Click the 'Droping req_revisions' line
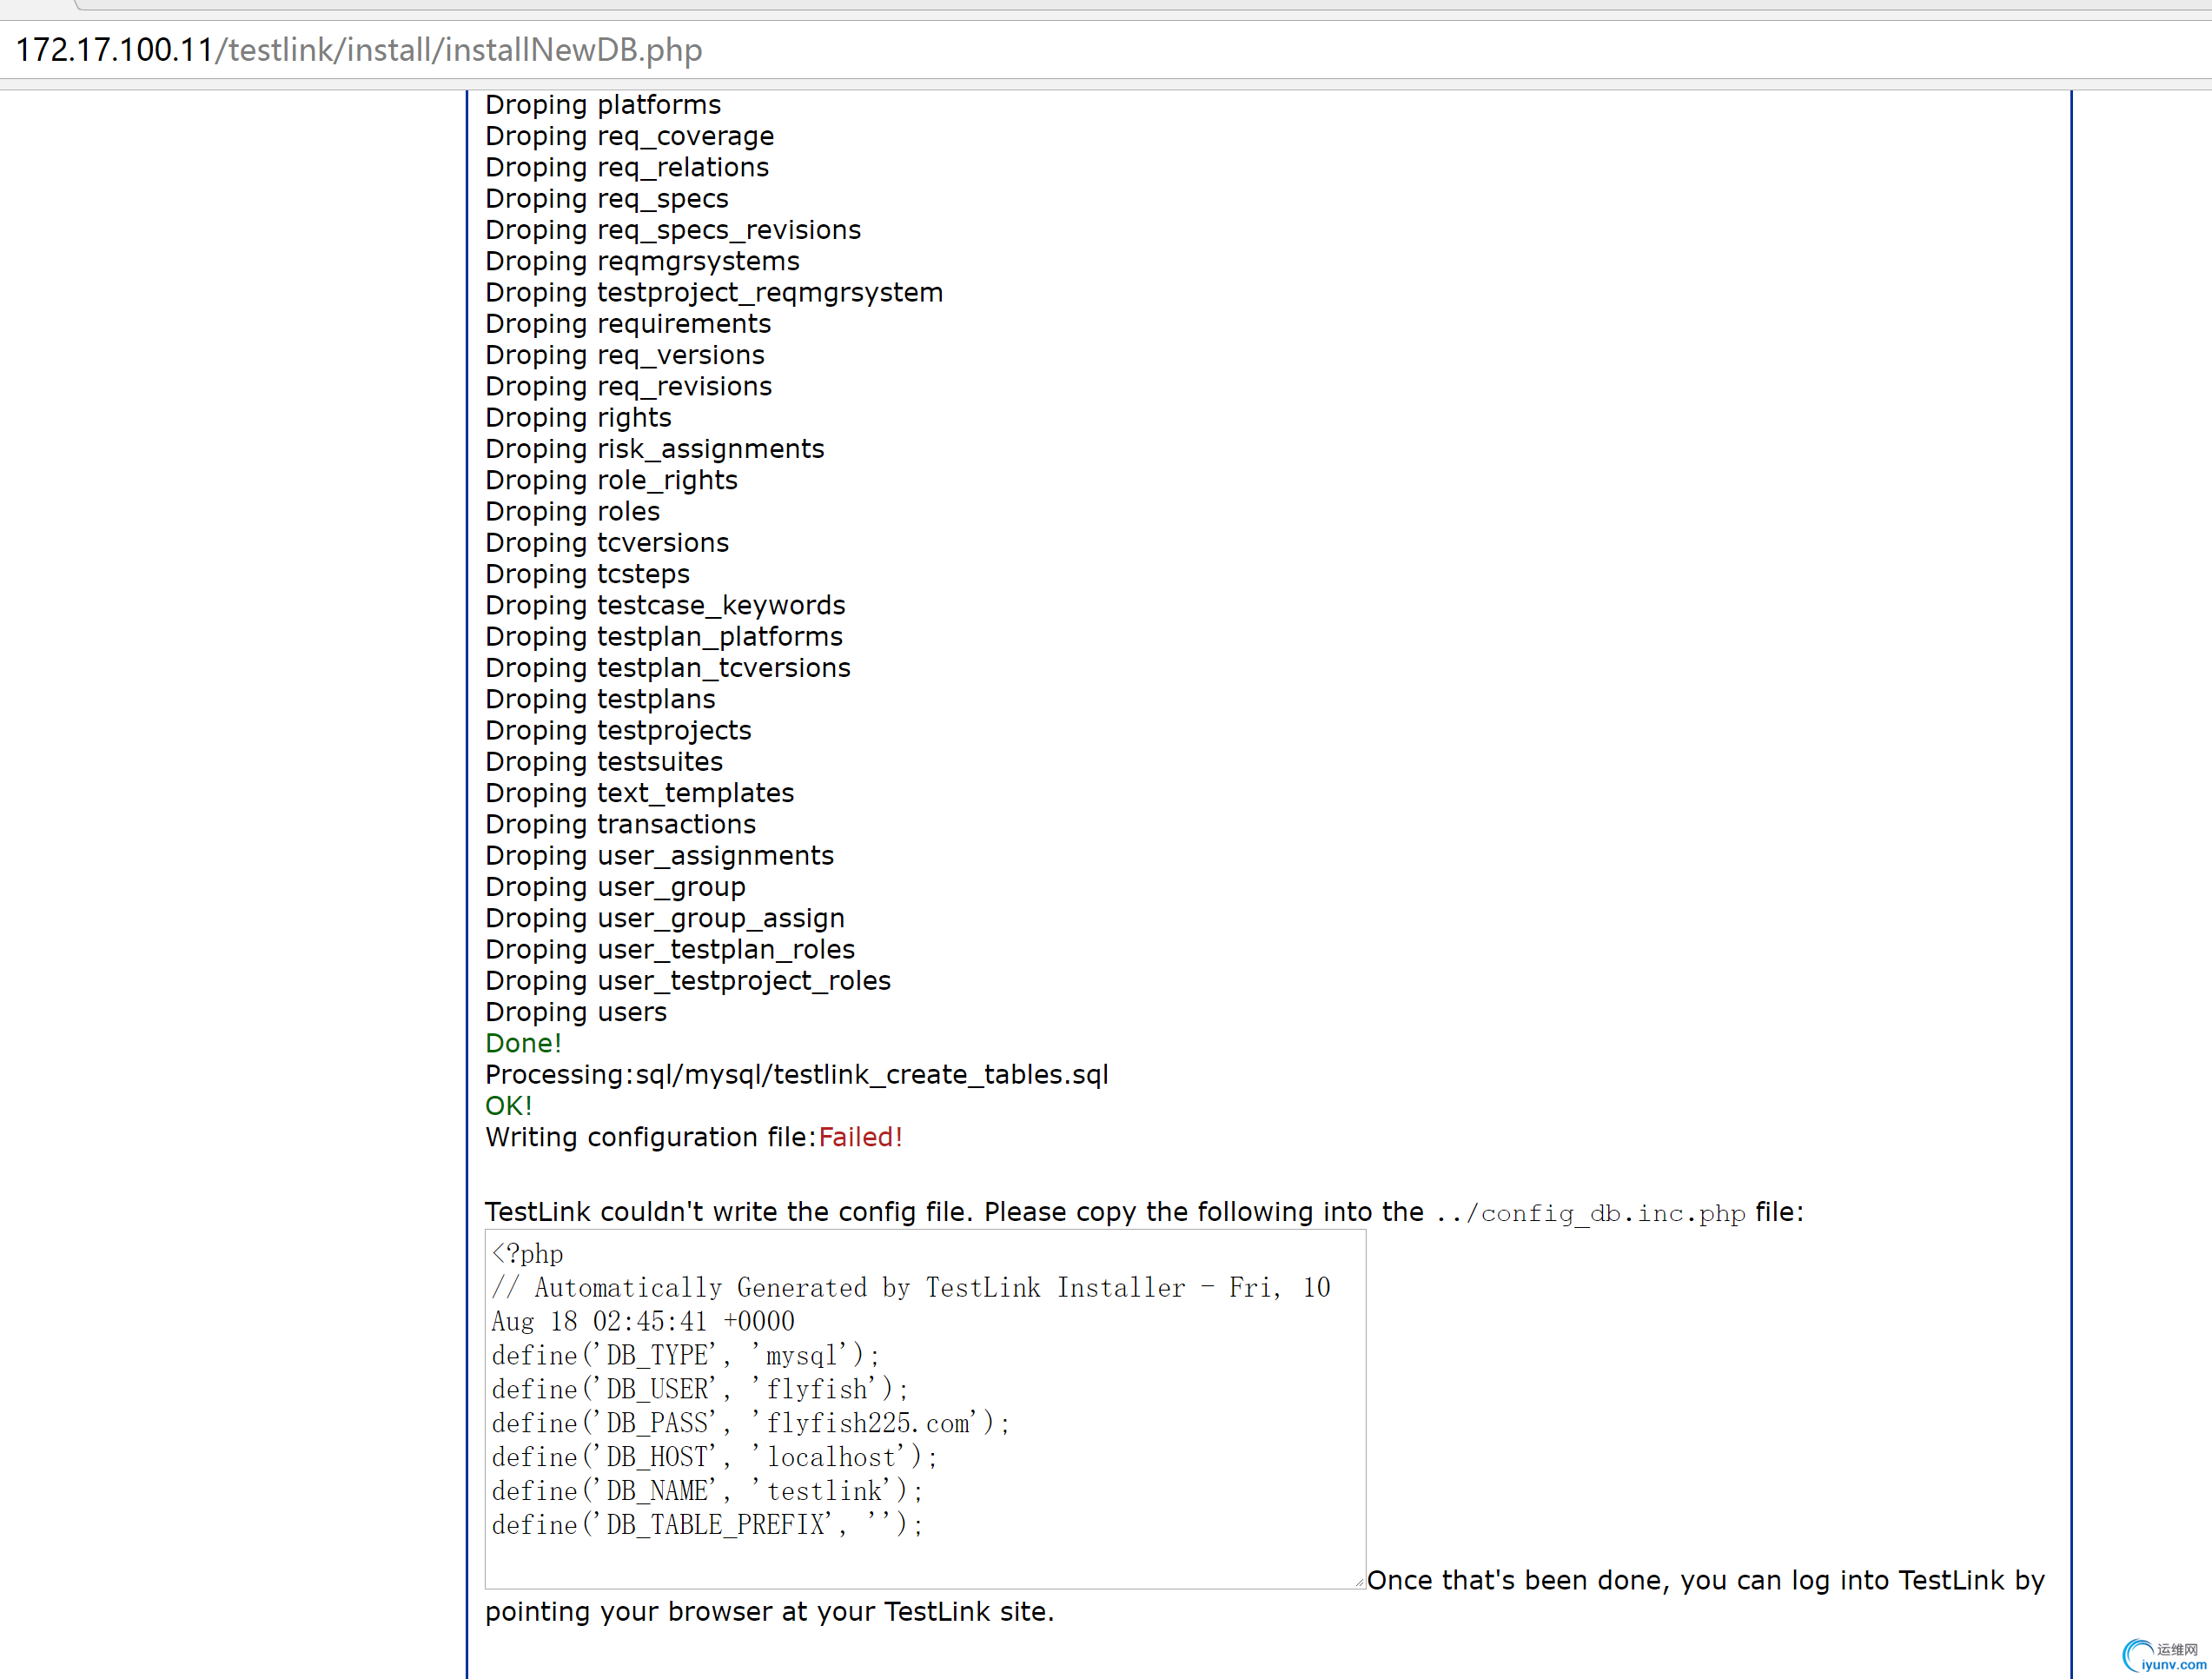The image size is (2212, 1679). 629,386
